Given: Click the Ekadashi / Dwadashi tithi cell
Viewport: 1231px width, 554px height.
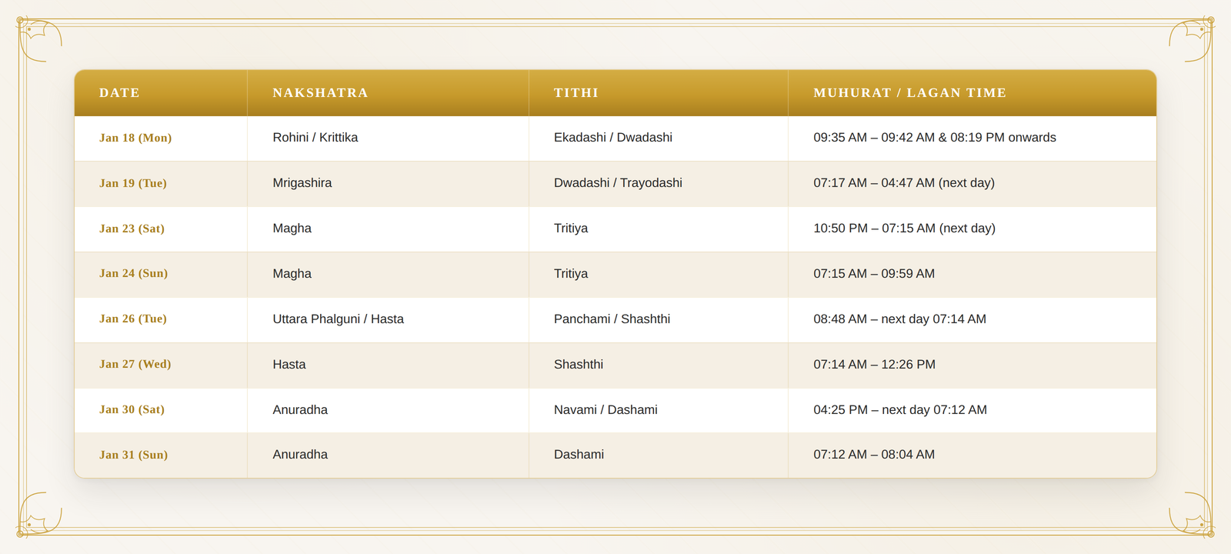Looking at the screenshot, I should pos(659,138).
